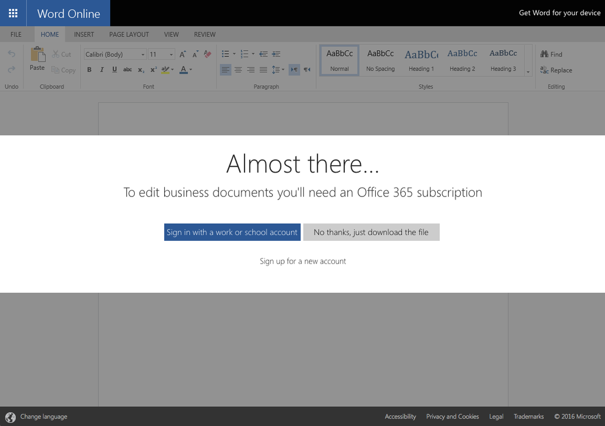Open the PAGE LAYOUT tab
The image size is (605, 426).
tap(128, 34)
